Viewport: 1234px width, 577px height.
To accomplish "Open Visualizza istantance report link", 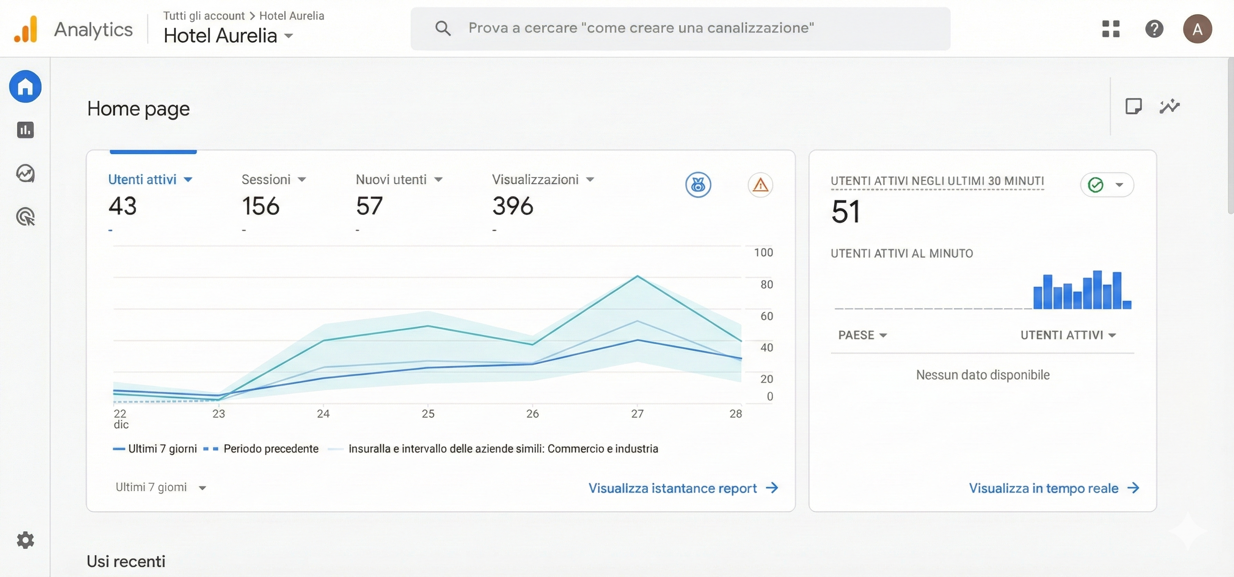I will point(682,488).
